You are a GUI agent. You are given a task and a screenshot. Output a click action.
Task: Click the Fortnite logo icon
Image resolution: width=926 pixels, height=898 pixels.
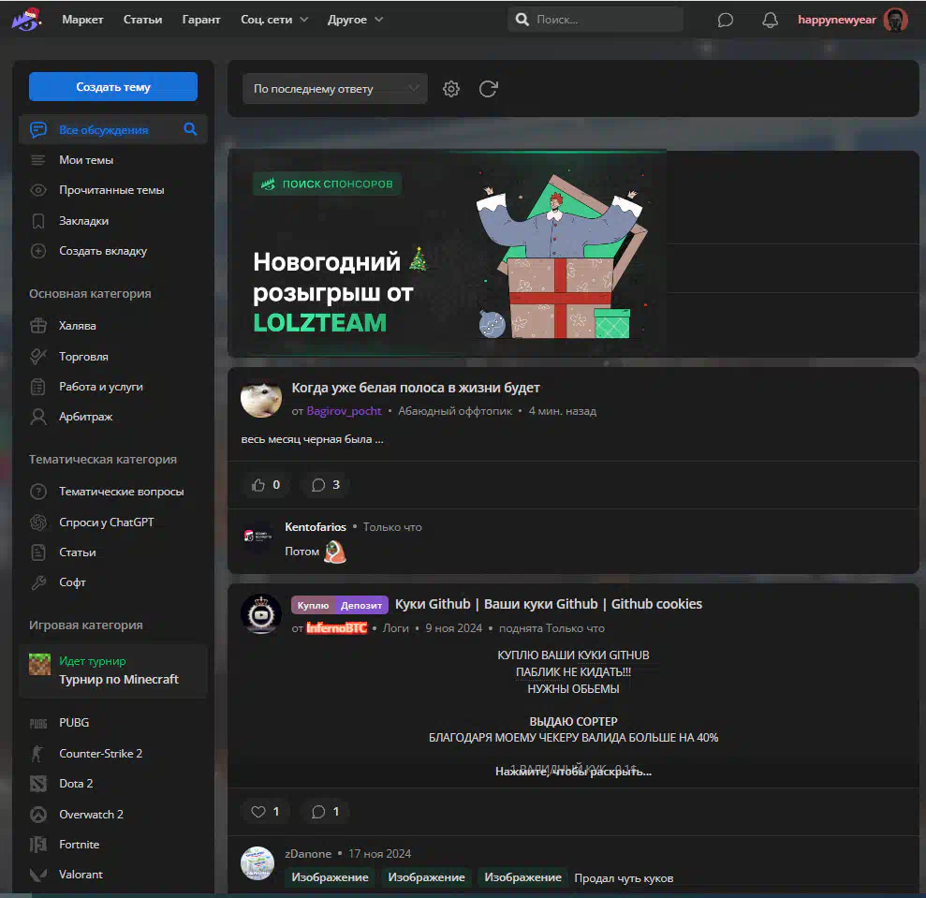pyautogui.click(x=38, y=845)
